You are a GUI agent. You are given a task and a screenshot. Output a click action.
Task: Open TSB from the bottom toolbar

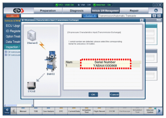coord(36,111)
